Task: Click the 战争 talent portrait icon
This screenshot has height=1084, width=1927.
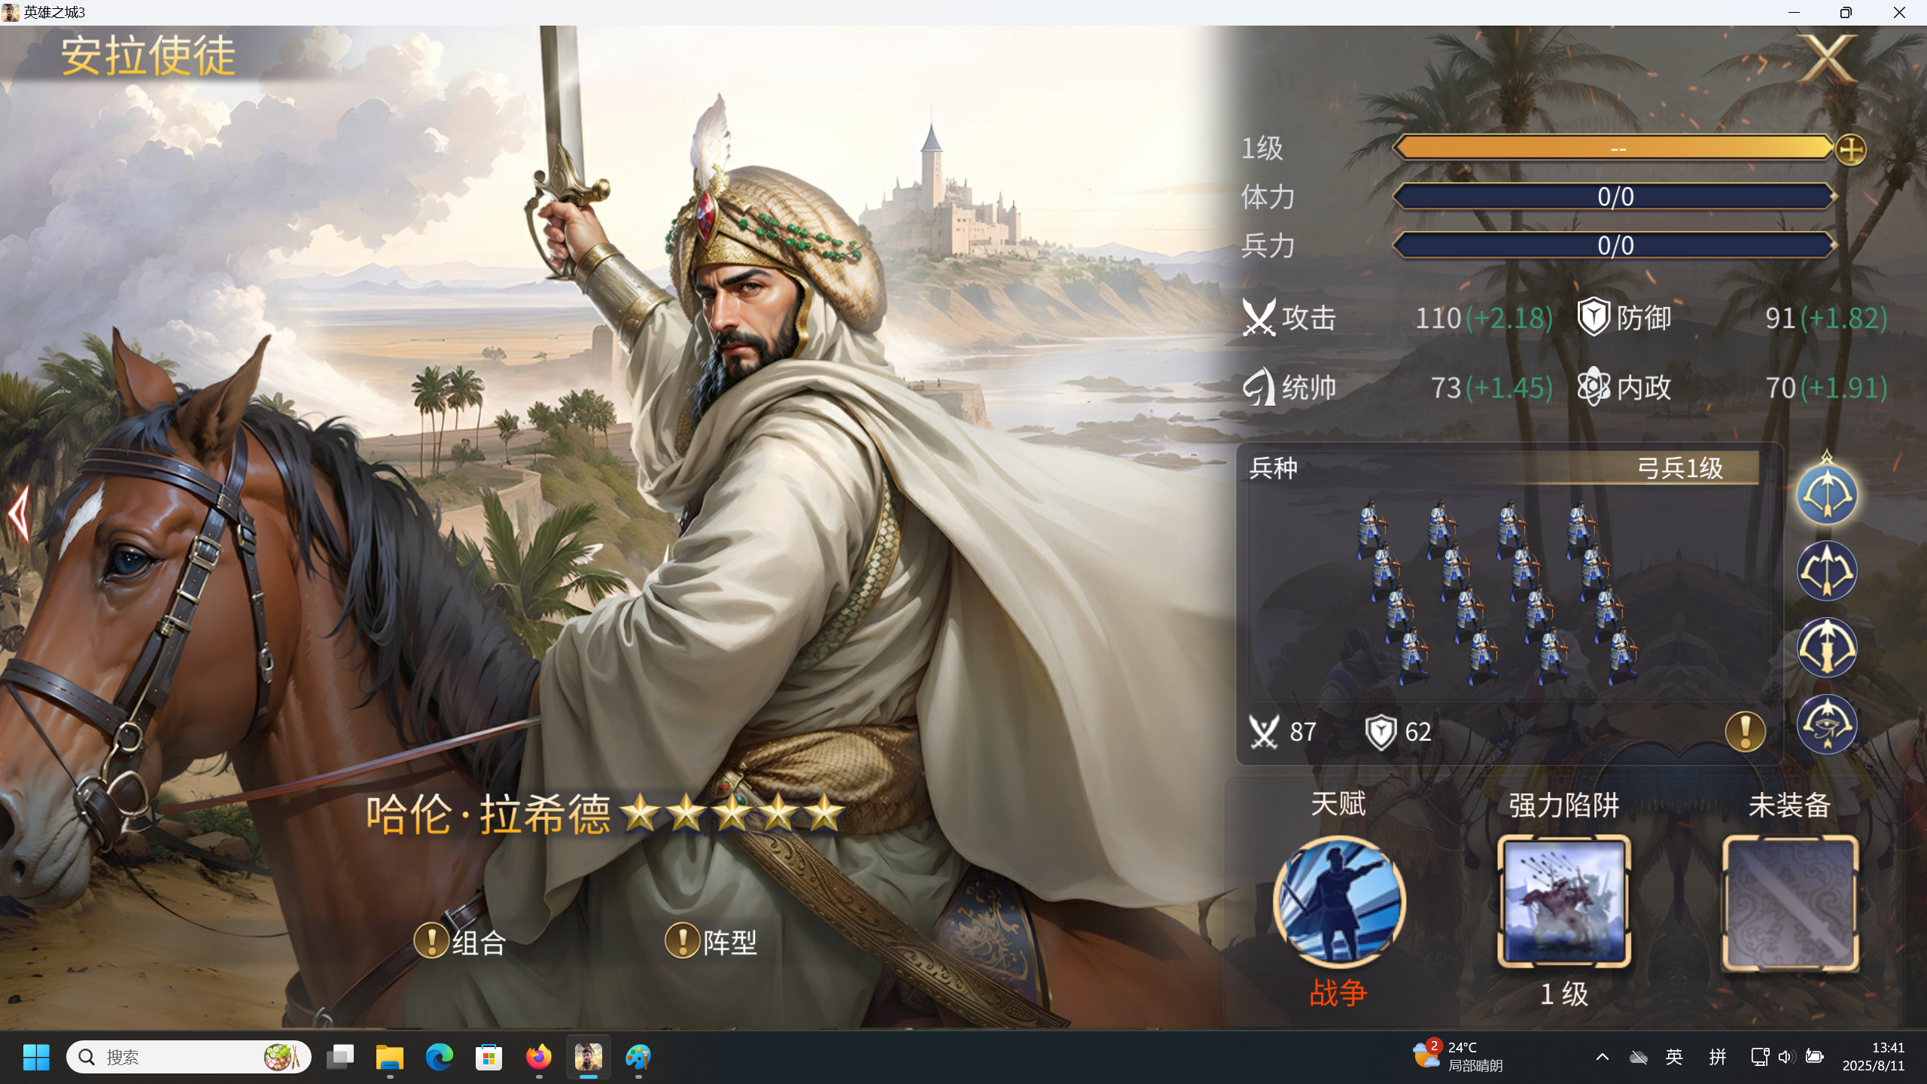Action: 1338,902
